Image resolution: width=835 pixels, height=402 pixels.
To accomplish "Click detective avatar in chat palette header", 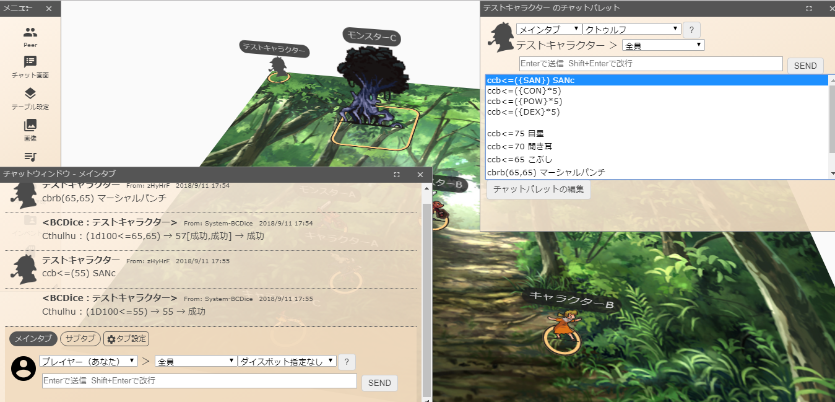I will click(x=500, y=37).
